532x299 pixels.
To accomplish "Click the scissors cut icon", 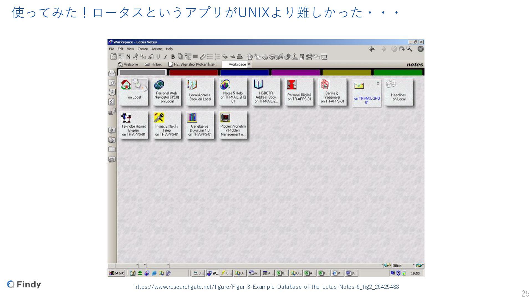I will (x=135, y=57).
